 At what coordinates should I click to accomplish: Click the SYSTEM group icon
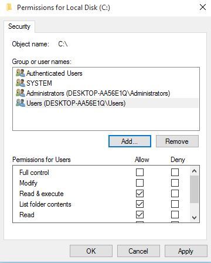point(21,83)
